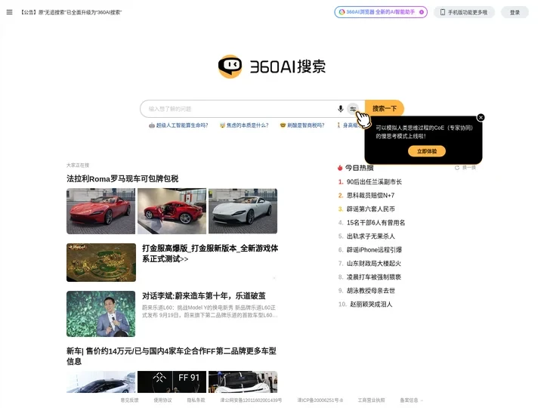The image size is (544, 408).
Task: Open hot search 15名干部6人有曾用名
Action: [376, 222]
